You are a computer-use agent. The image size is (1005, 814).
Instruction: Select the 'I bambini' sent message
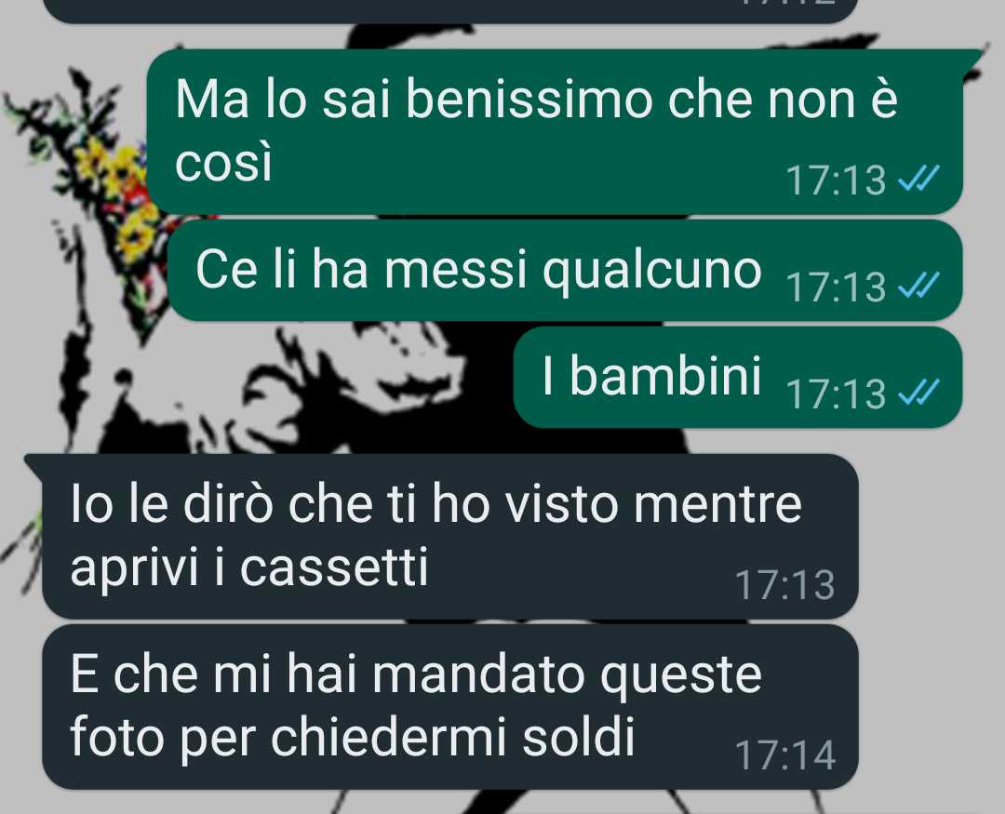(738, 377)
